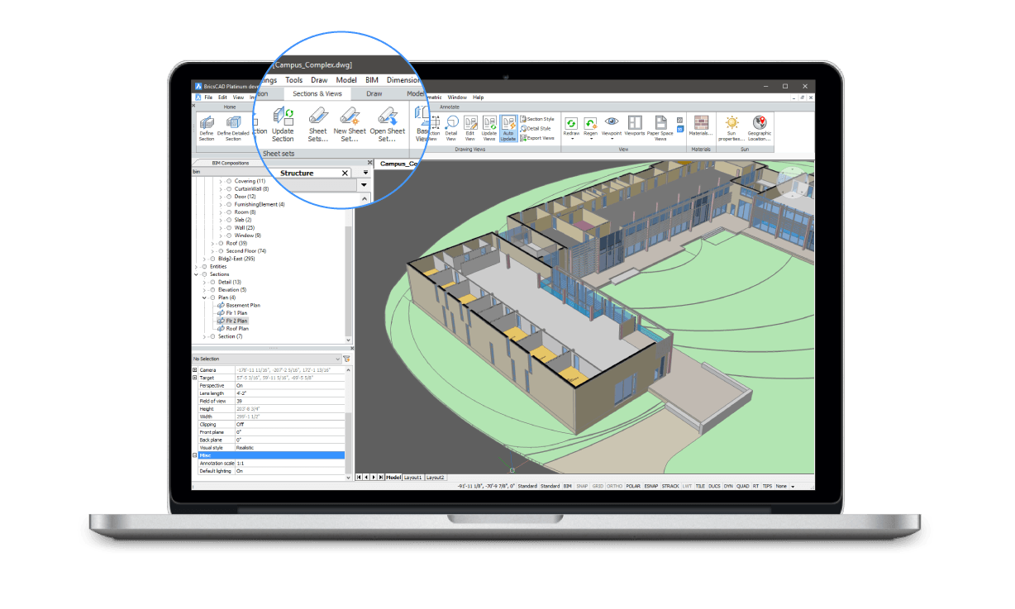Toggle Auto Update for views
This screenshot has width=1015, height=609.
[x=508, y=127]
